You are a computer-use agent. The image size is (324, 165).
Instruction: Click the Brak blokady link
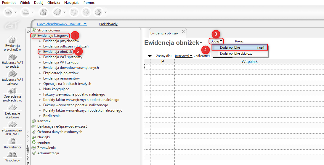tap(108, 24)
